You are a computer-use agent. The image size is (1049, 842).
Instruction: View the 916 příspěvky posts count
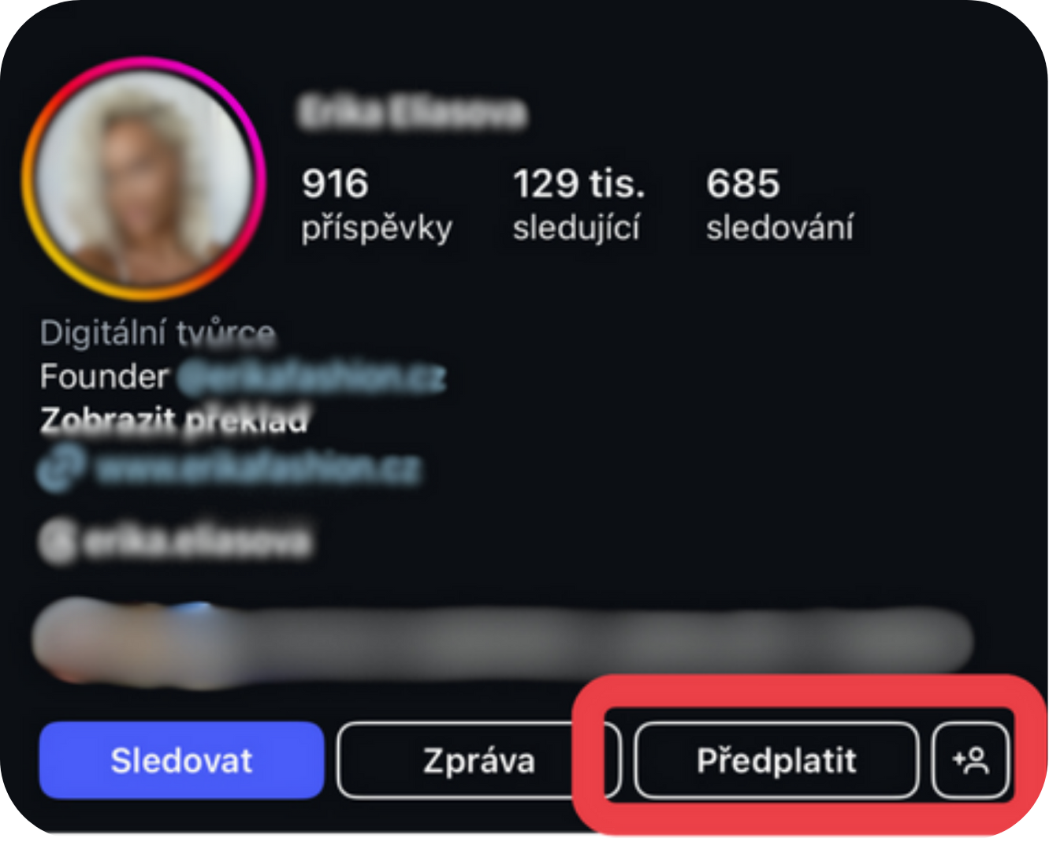pos(377,204)
